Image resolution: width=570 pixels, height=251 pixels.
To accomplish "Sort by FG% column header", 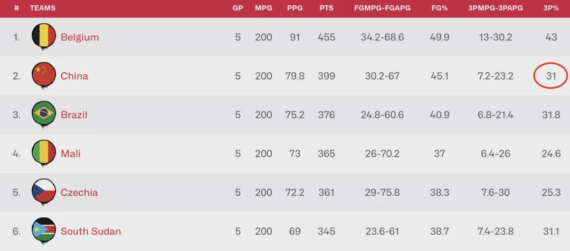I will coord(439,8).
